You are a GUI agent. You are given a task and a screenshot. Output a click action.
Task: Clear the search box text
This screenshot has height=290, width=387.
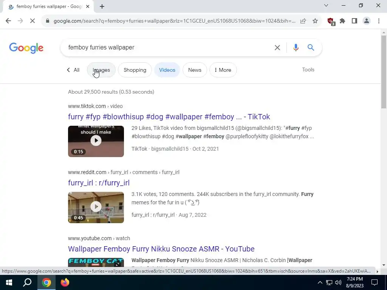(x=277, y=48)
